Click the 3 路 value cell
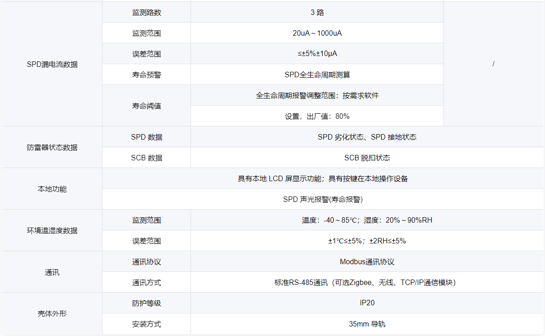The image size is (545, 336). coord(317,12)
